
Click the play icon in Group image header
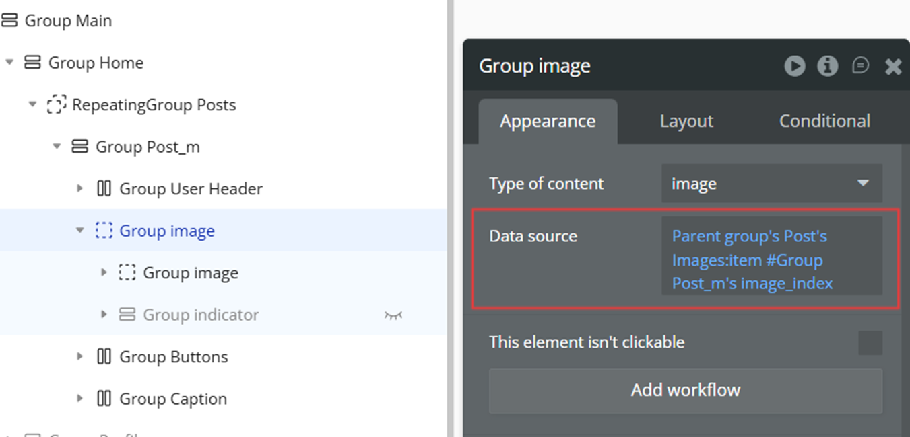pos(795,66)
